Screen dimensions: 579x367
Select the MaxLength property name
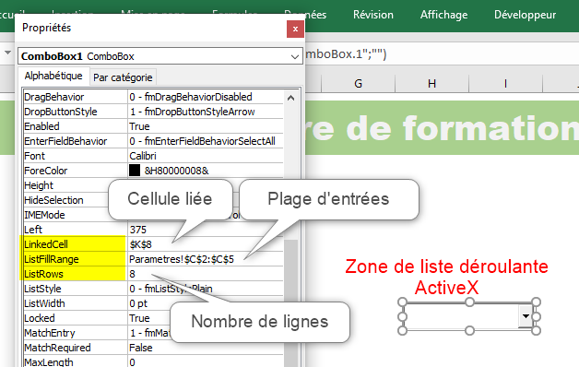pyautogui.click(x=48, y=361)
